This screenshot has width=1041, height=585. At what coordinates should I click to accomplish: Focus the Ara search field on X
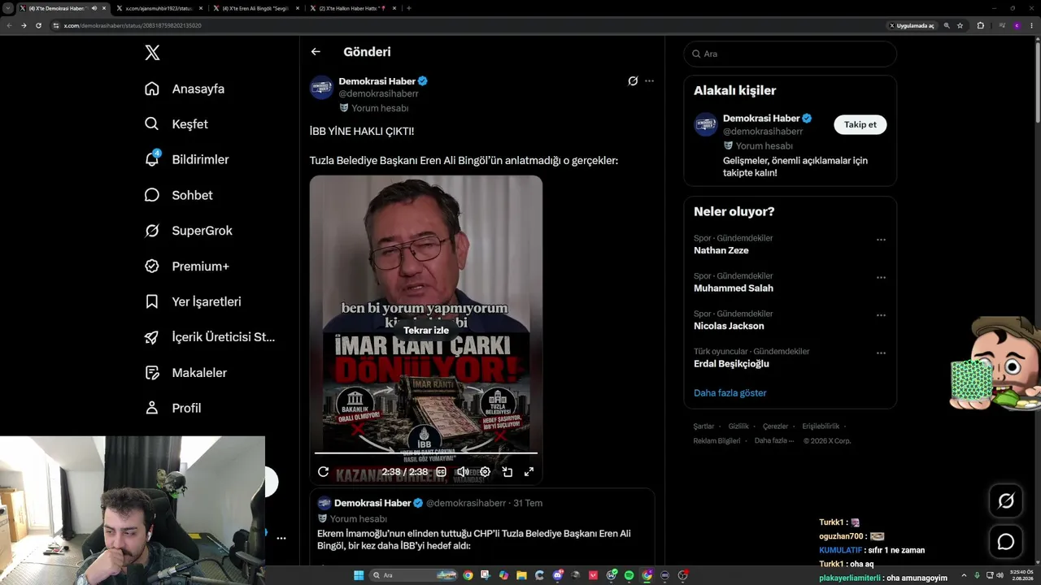pos(790,54)
